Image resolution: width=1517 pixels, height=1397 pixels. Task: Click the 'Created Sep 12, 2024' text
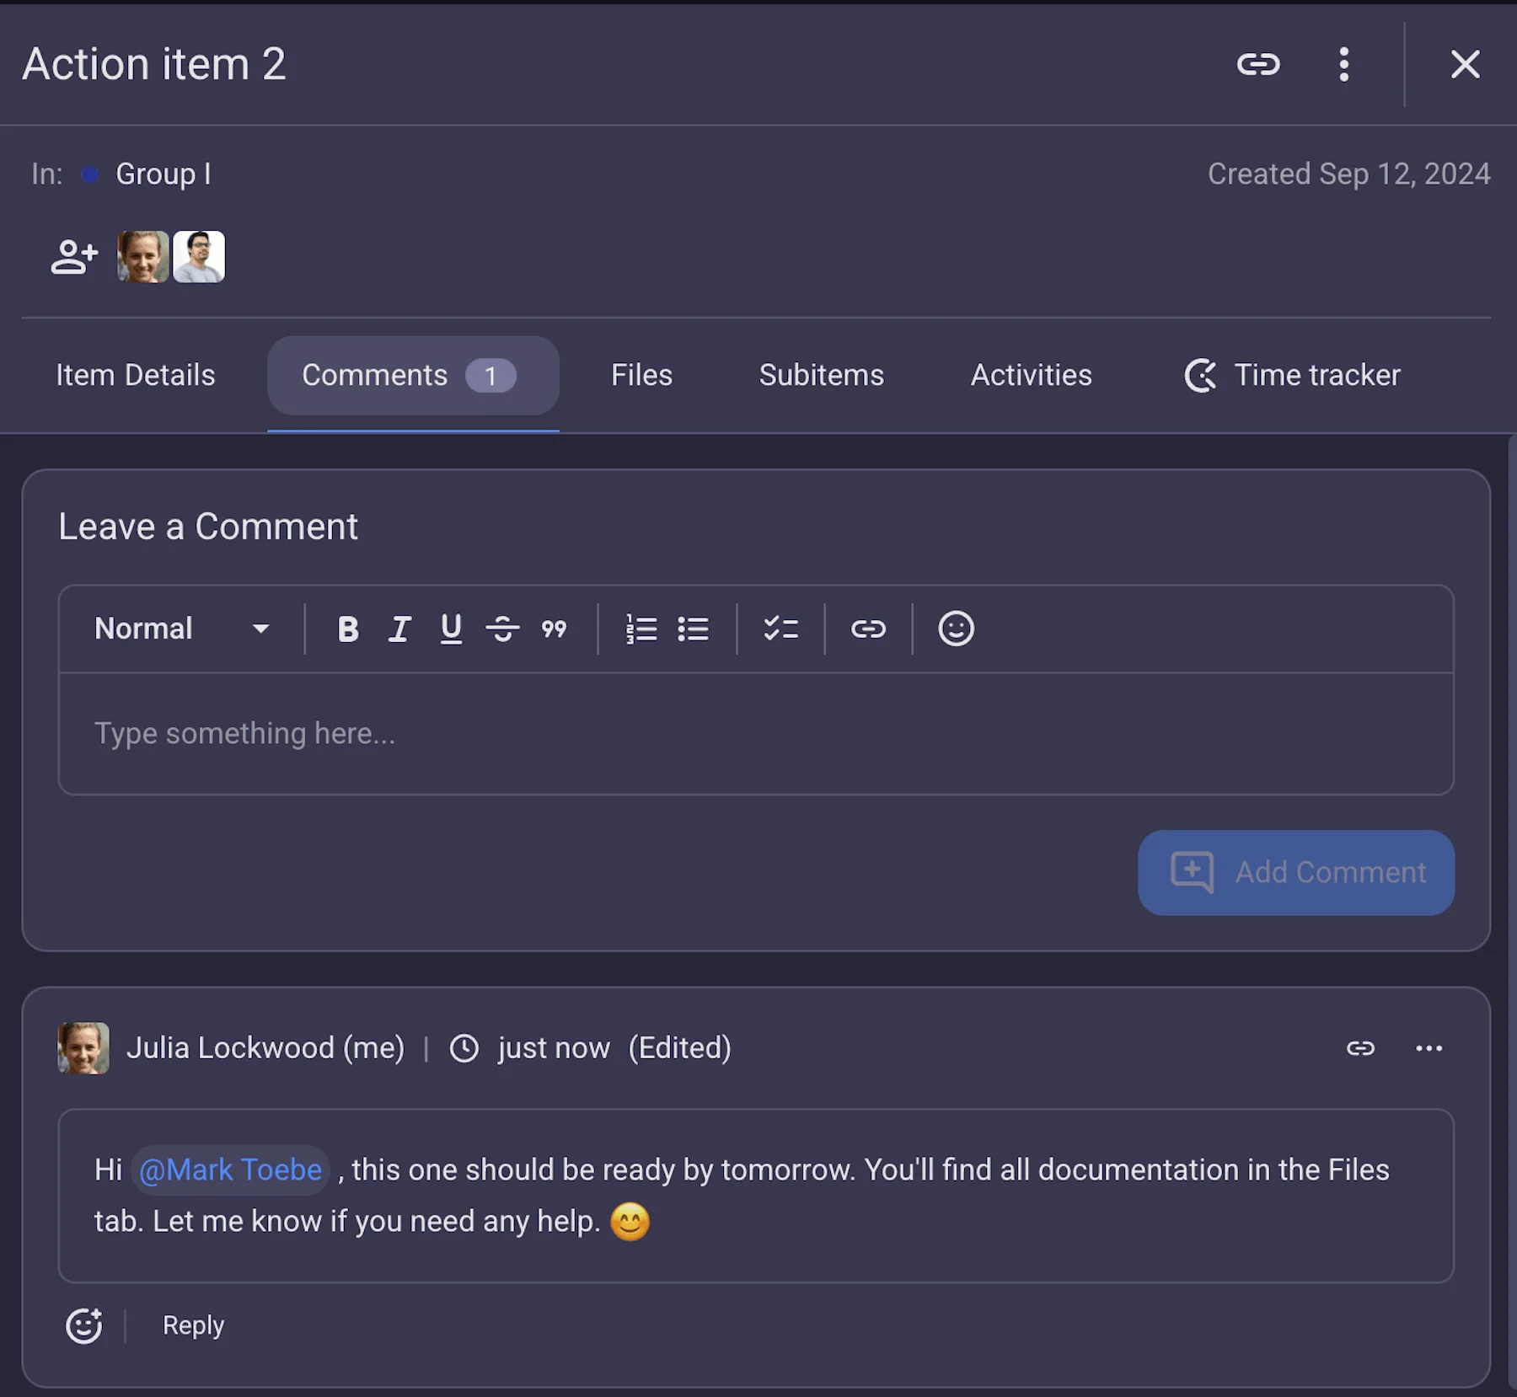[x=1349, y=174]
